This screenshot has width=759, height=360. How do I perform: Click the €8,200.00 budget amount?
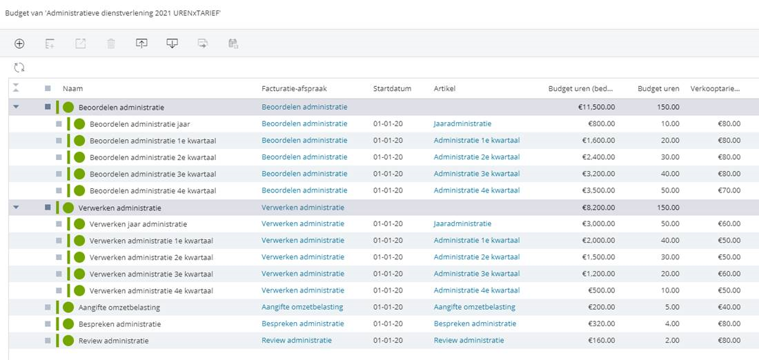[598, 207]
